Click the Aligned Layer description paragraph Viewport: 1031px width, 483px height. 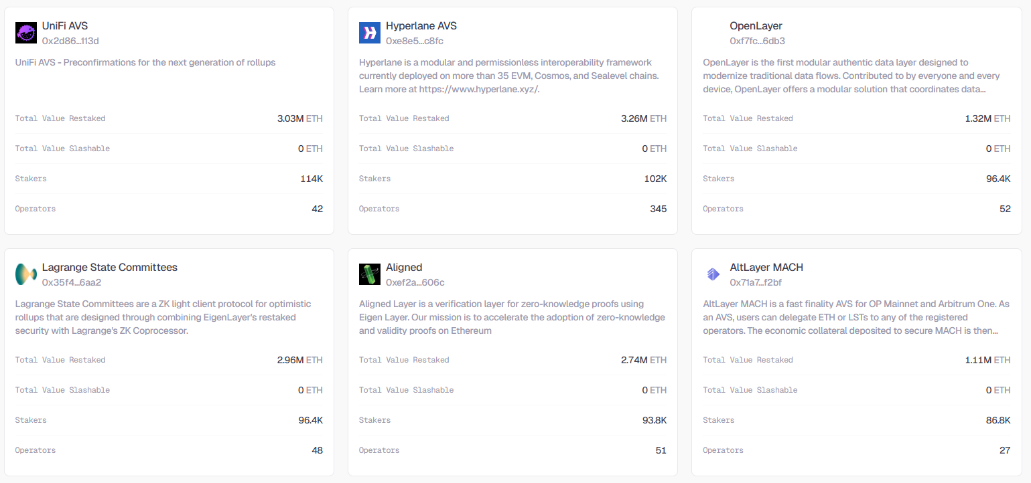point(512,317)
